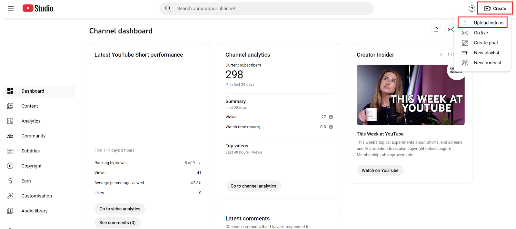Click the Audio library music icon
This screenshot has width=516, height=229.
[10, 211]
